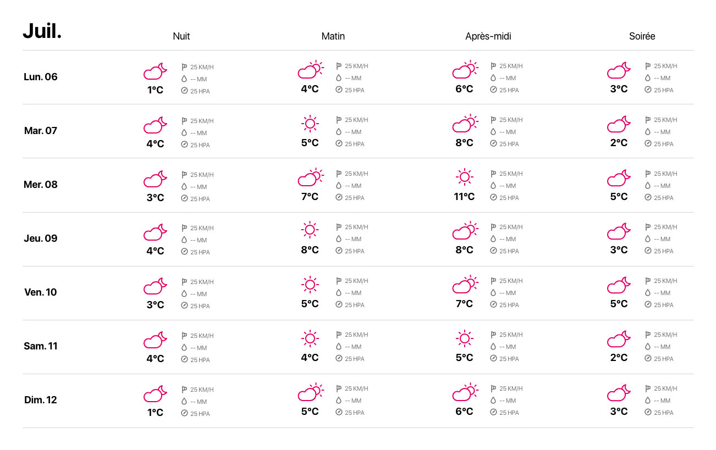Image resolution: width=716 pixels, height=450 pixels.
Task: Select the Mer. 08 day row label
Action: tap(41, 185)
